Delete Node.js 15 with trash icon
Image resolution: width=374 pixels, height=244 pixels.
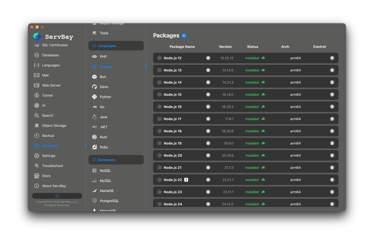(332, 95)
